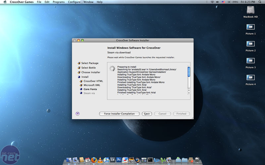Open Microsoft Word in the dock
Image resolution: width=265 pixels, height=165 pixels.
point(156,160)
